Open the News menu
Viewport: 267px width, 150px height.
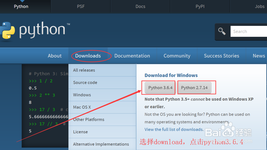pos(259,56)
